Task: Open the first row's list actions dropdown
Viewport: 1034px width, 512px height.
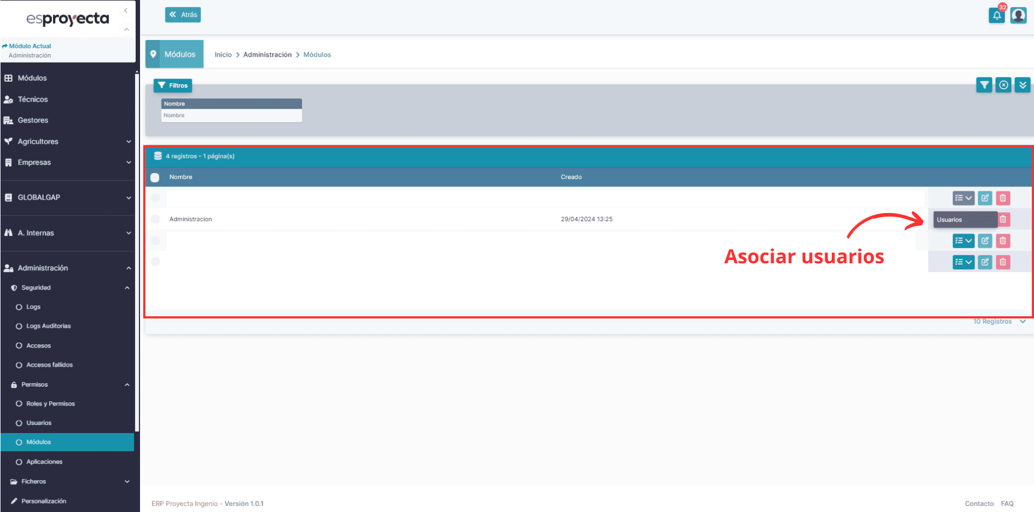Action: point(963,198)
